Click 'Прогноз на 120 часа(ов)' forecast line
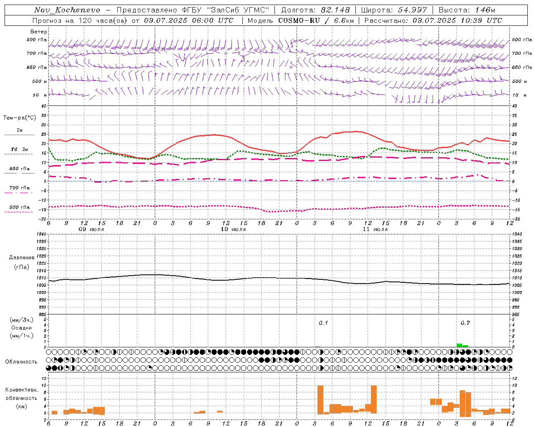Screen dimensions: 534x427 click(x=133, y=20)
